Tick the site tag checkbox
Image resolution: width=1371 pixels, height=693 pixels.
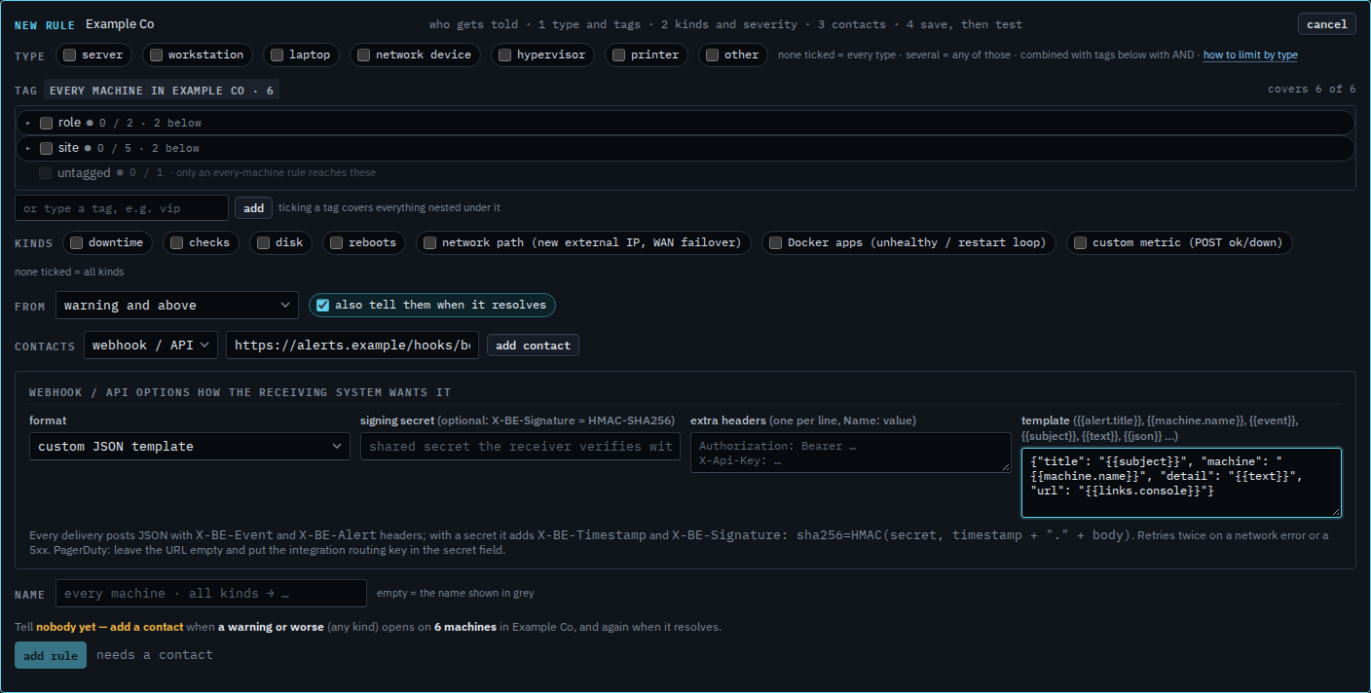(x=46, y=148)
